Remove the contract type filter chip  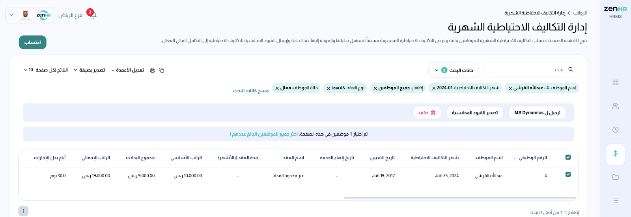click(328, 88)
